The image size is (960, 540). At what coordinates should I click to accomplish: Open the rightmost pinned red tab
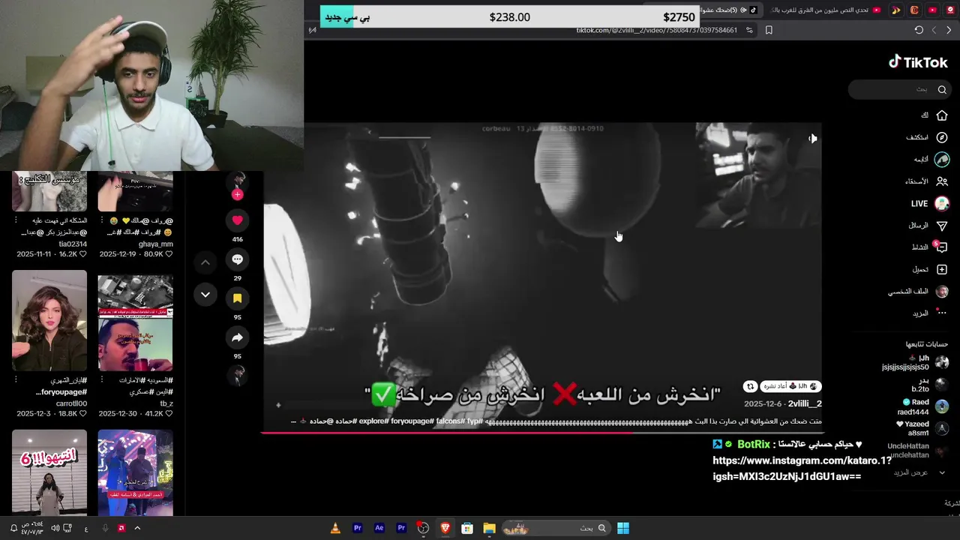(x=951, y=10)
